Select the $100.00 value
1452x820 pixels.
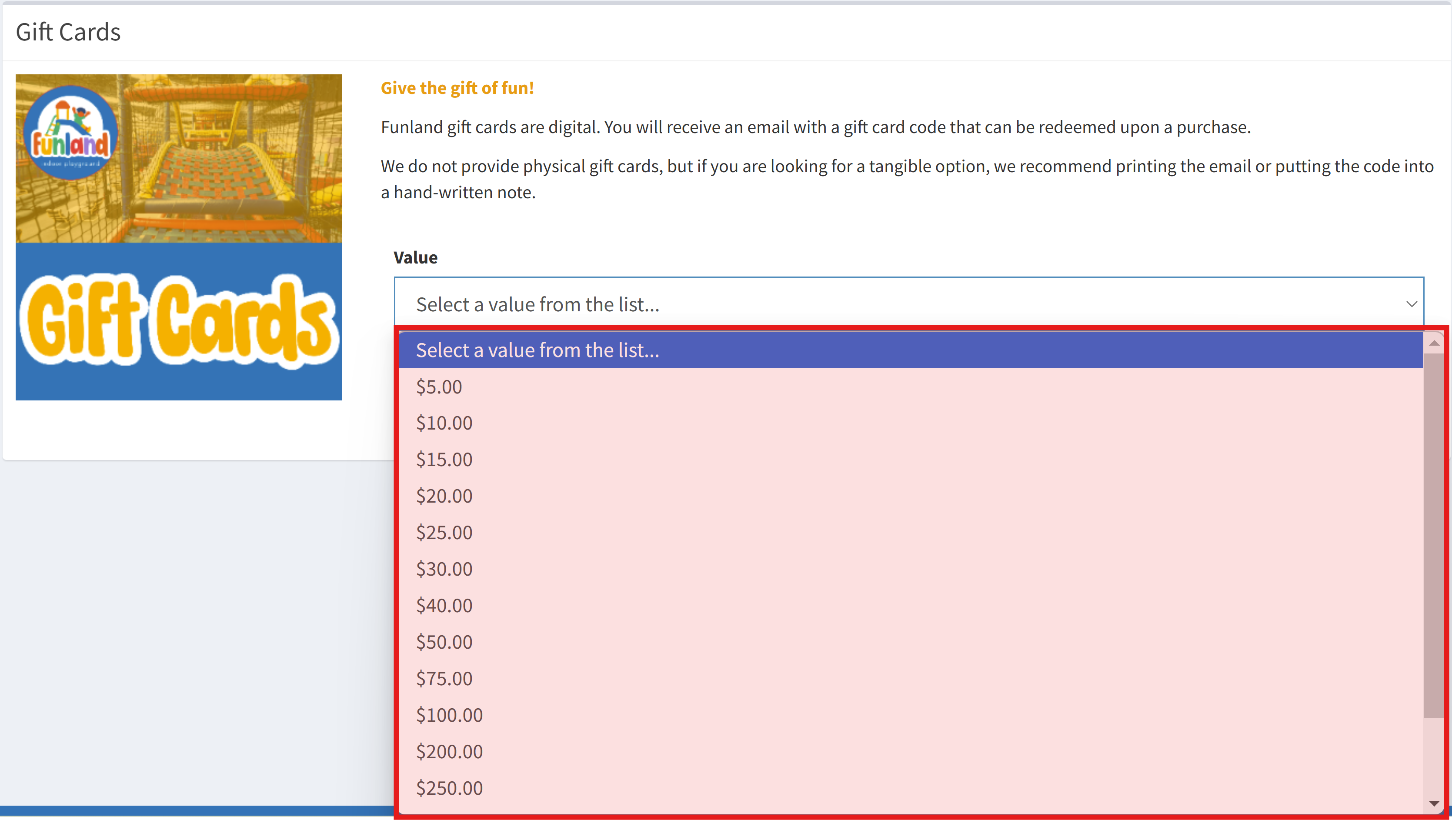[x=911, y=715]
